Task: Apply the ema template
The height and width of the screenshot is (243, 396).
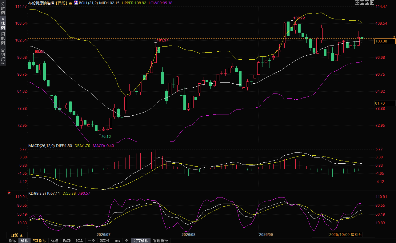Action: [117, 241]
